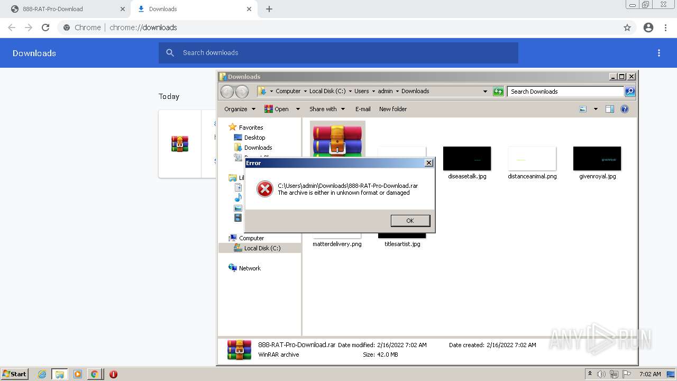Open Windows Explorer taskbar icon
Screen dimensions: 677x381
[x=60, y=374]
